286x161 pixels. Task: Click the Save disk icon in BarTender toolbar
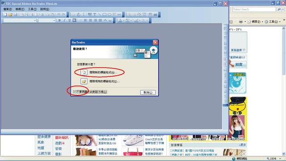click(16, 15)
